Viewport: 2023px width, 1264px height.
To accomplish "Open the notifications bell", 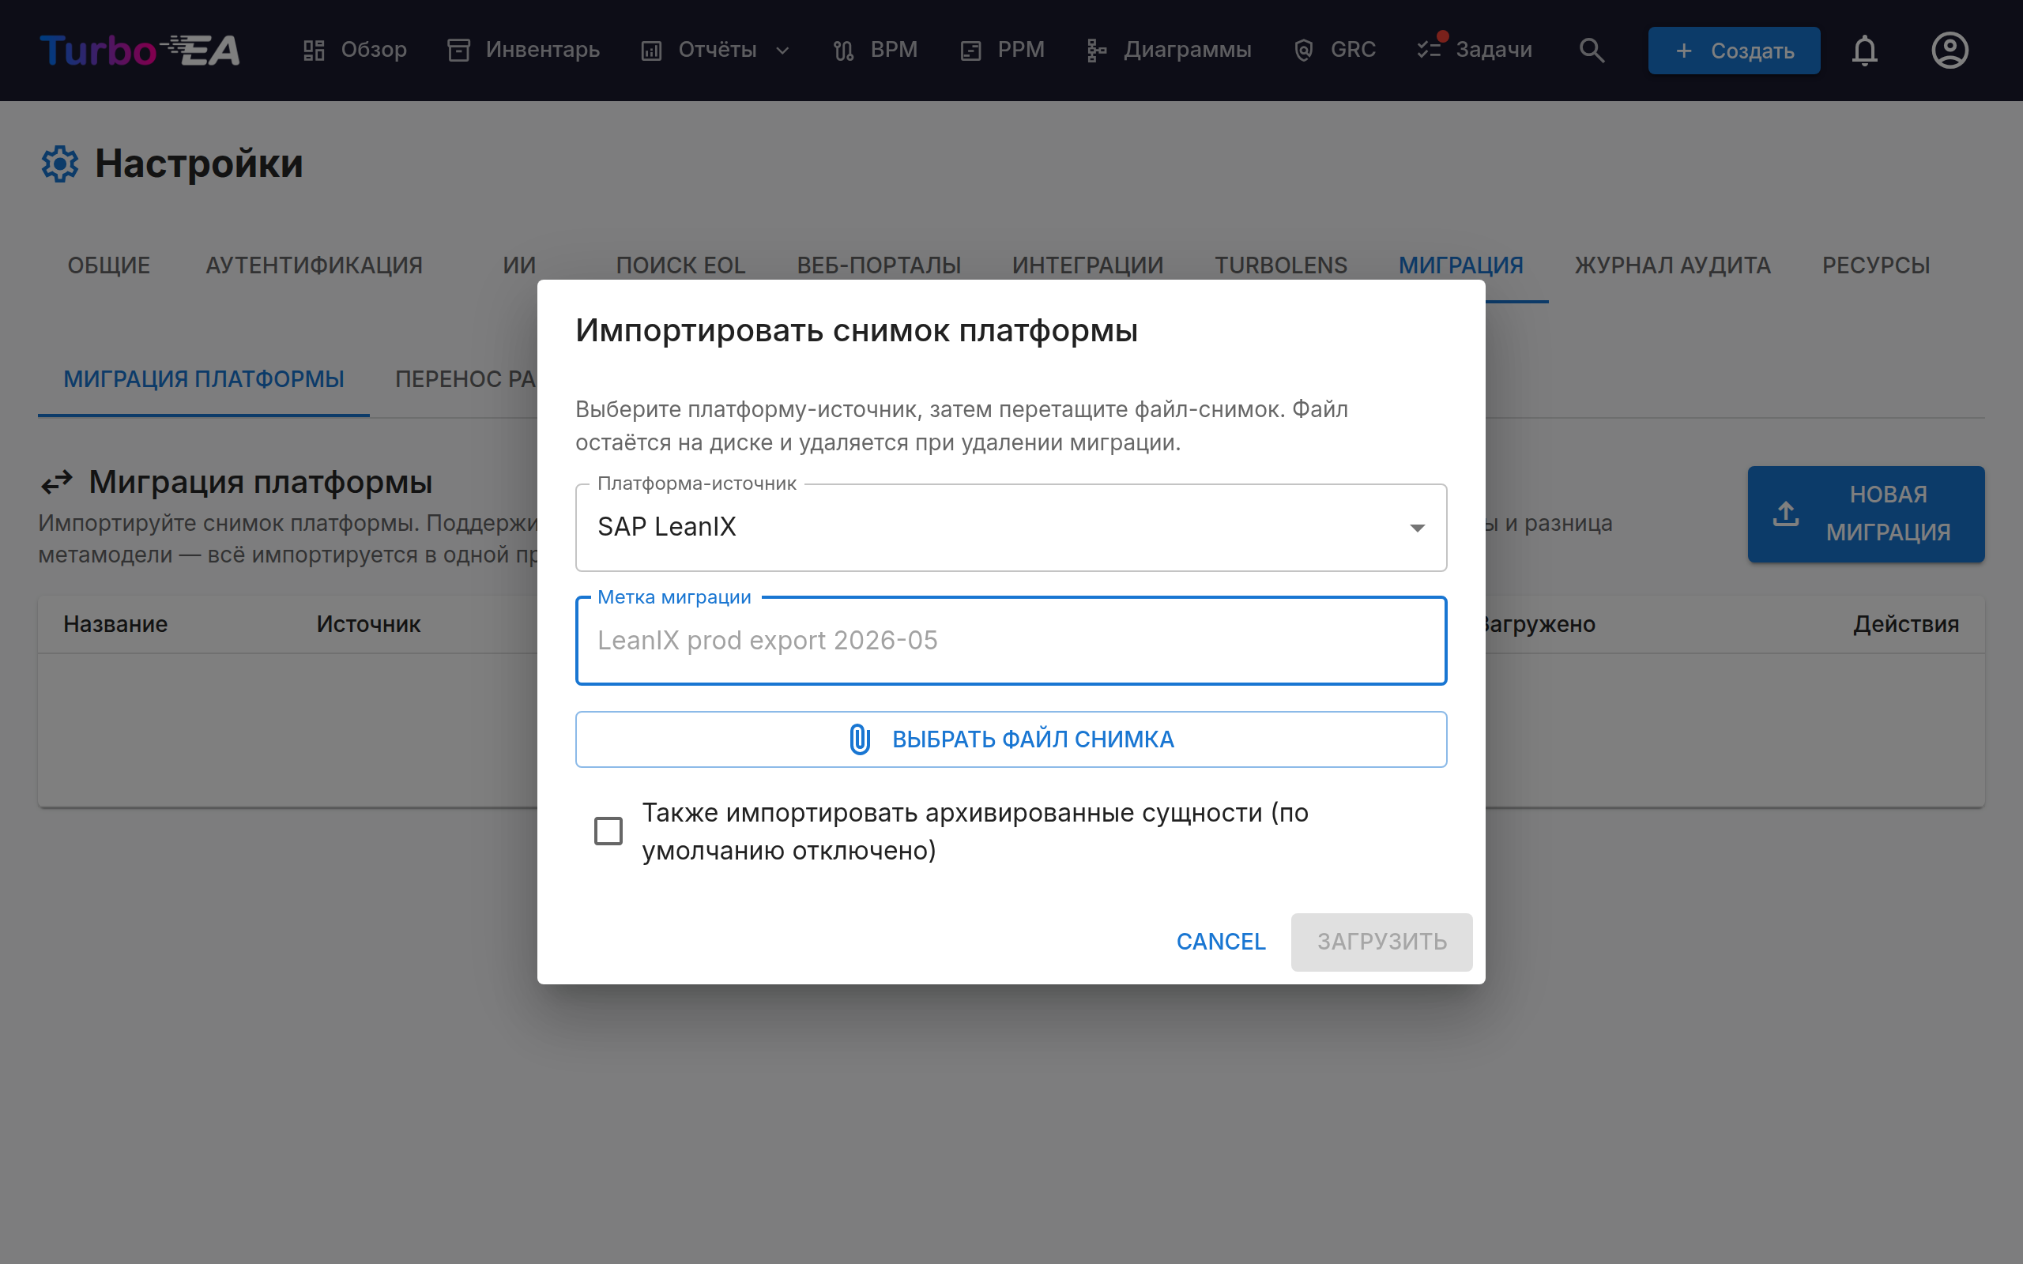I will click(x=1864, y=50).
